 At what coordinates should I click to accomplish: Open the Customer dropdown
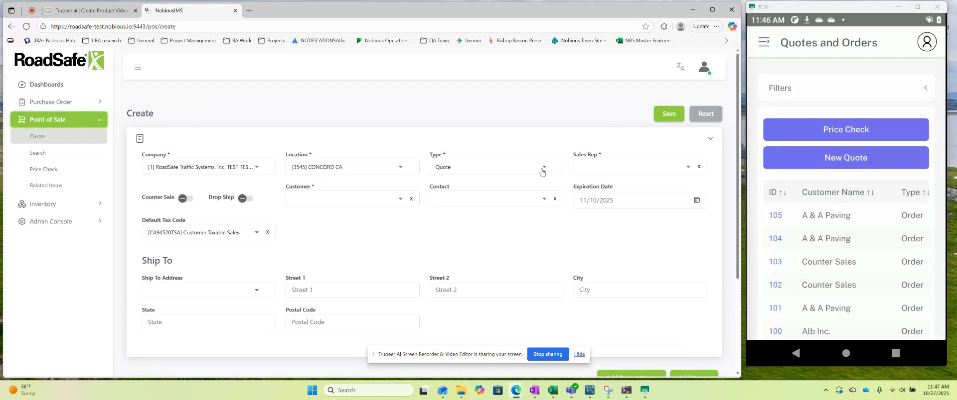coord(400,199)
